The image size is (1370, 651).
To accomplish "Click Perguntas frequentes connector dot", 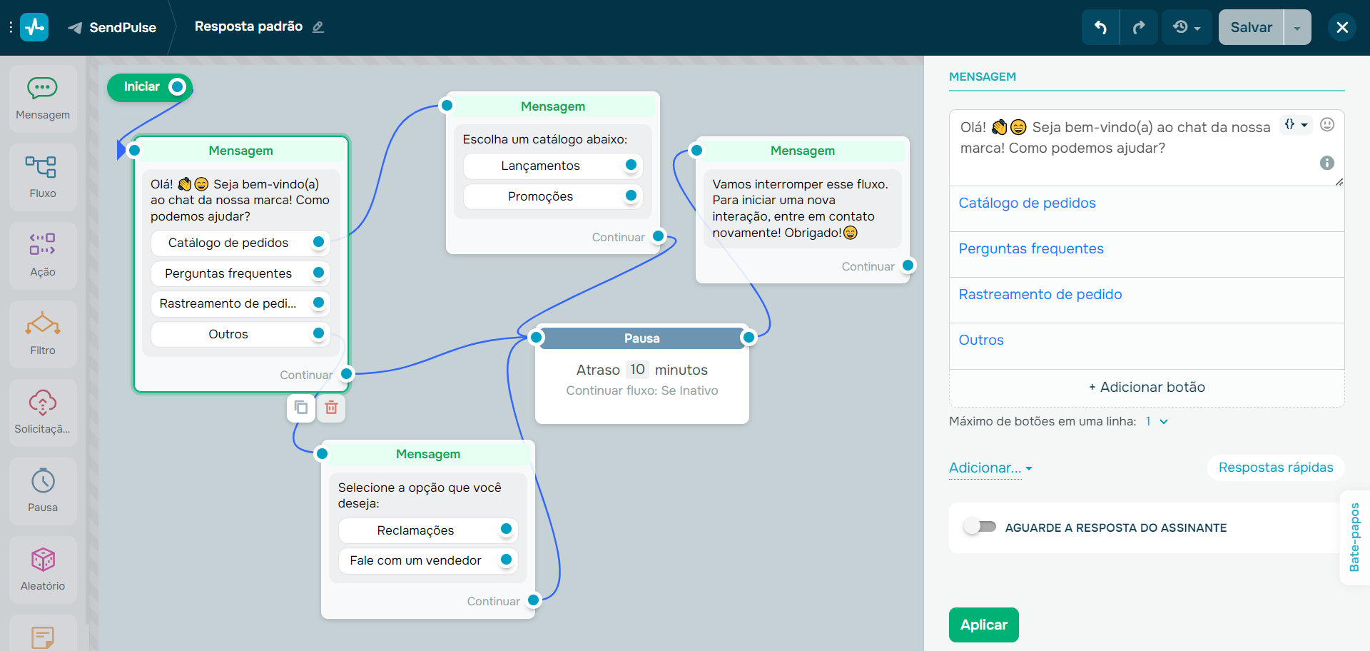I will (319, 272).
